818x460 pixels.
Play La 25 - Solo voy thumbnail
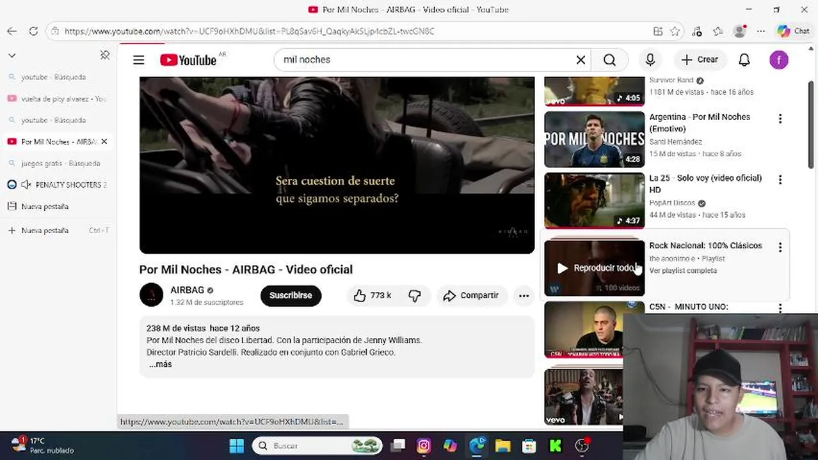[594, 201]
